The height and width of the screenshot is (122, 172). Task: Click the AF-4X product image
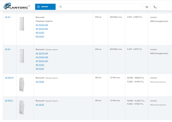pyautogui.click(x=22, y=24)
